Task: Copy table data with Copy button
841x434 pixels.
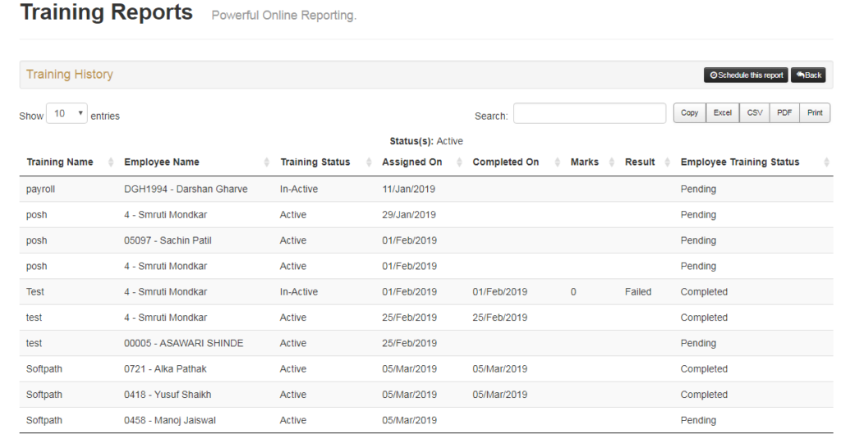Action: (689, 113)
